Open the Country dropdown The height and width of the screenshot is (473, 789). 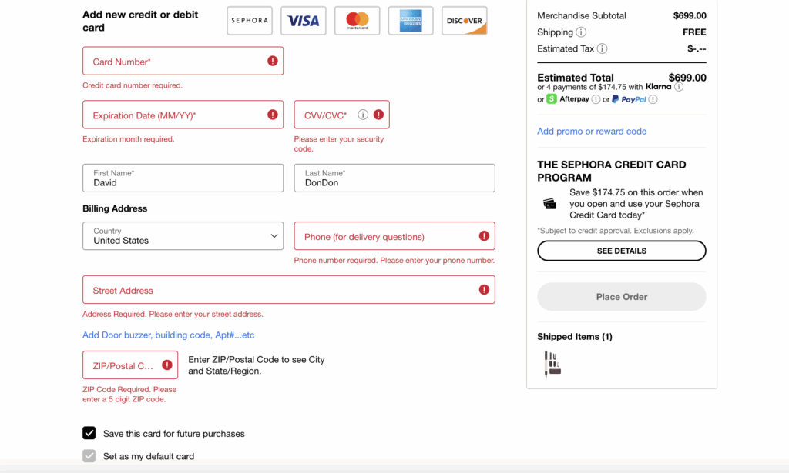pos(183,236)
